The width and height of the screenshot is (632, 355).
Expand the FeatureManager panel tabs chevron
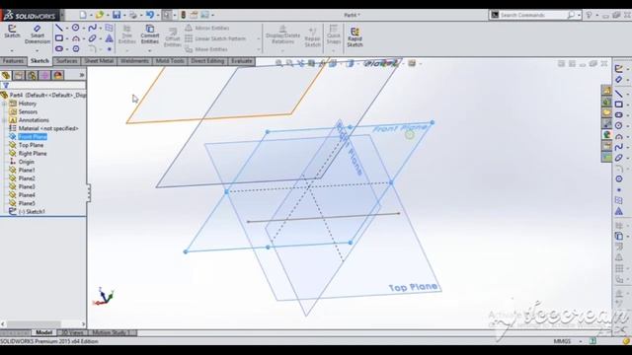coord(81,75)
